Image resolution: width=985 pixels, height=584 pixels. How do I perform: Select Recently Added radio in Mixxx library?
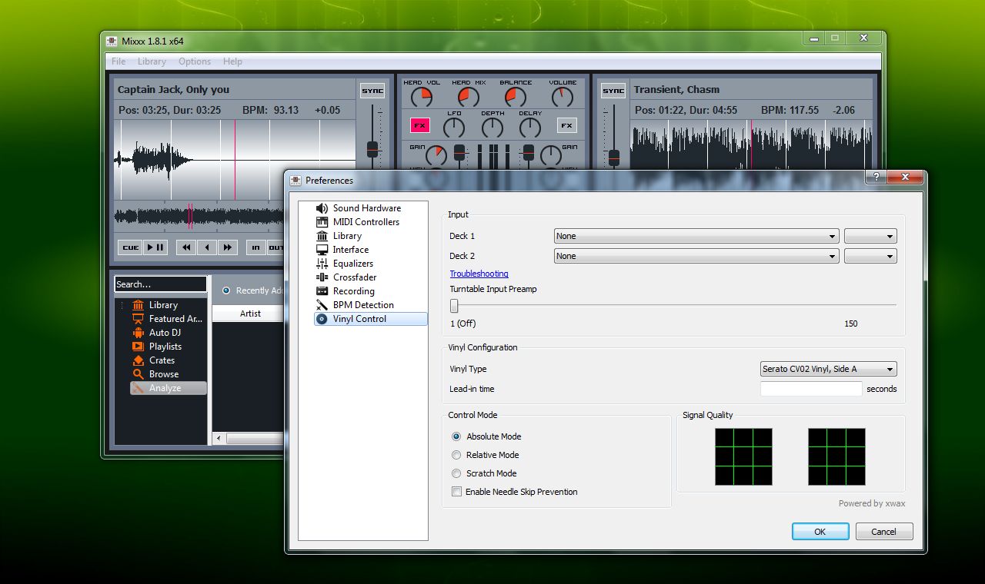click(x=226, y=290)
